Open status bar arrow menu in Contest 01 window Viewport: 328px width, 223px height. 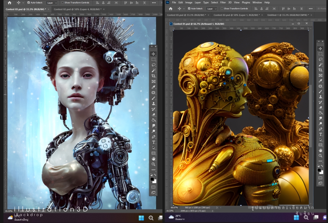click(217, 208)
